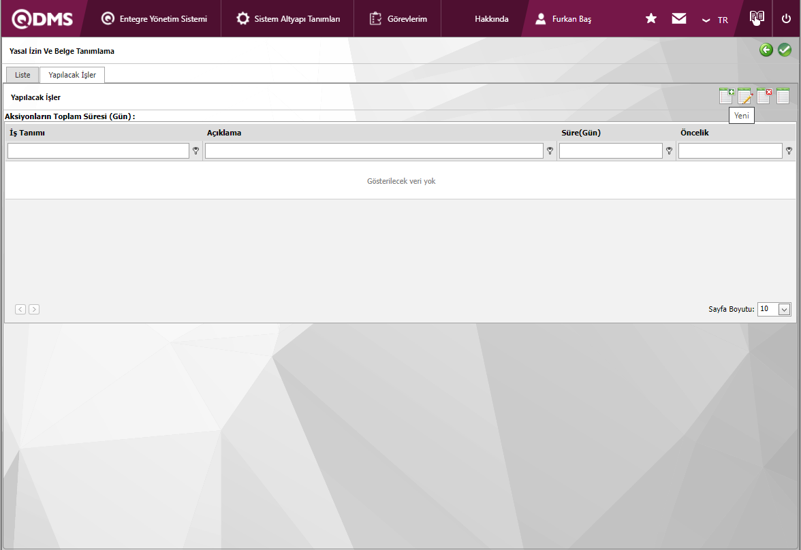Click the Görevlerim menu item
The image size is (801, 550).
coord(398,19)
